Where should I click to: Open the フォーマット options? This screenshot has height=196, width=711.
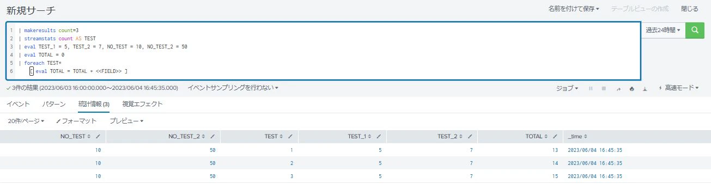coord(76,121)
